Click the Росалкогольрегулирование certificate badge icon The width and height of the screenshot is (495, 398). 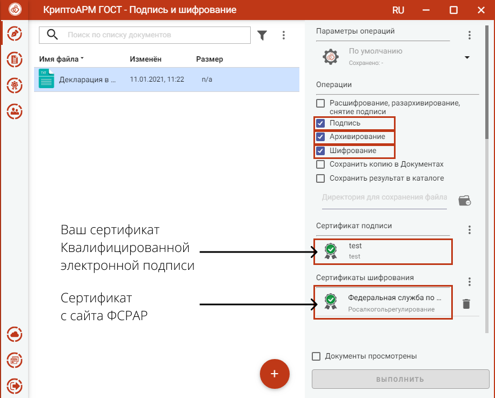click(331, 301)
